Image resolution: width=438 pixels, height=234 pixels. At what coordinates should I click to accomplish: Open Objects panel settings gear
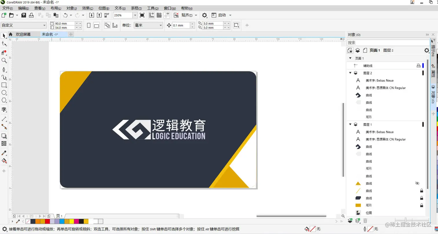pos(426,50)
